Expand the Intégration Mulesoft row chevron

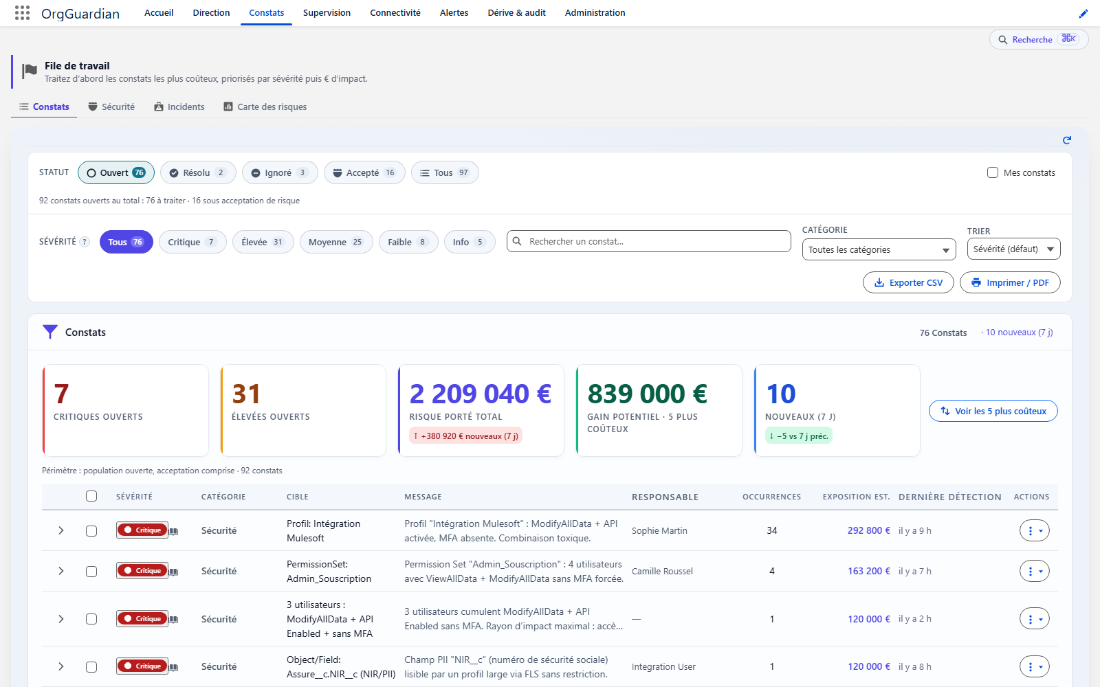(x=61, y=530)
